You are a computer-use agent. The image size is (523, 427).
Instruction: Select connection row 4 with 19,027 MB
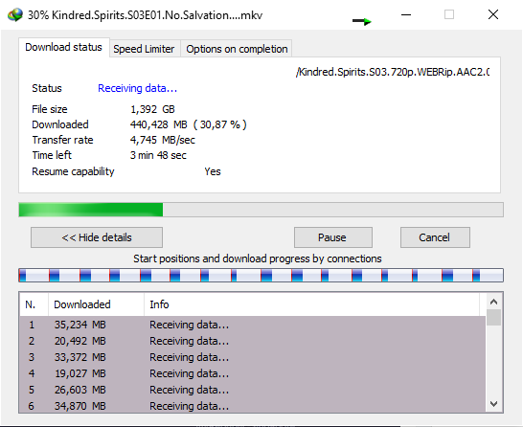252,373
